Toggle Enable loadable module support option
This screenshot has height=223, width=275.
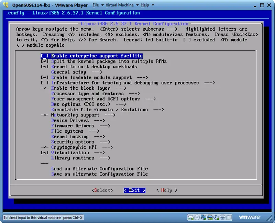(94, 78)
